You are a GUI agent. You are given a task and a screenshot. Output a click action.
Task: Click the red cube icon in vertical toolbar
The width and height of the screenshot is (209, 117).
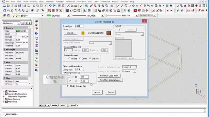(36, 28)
